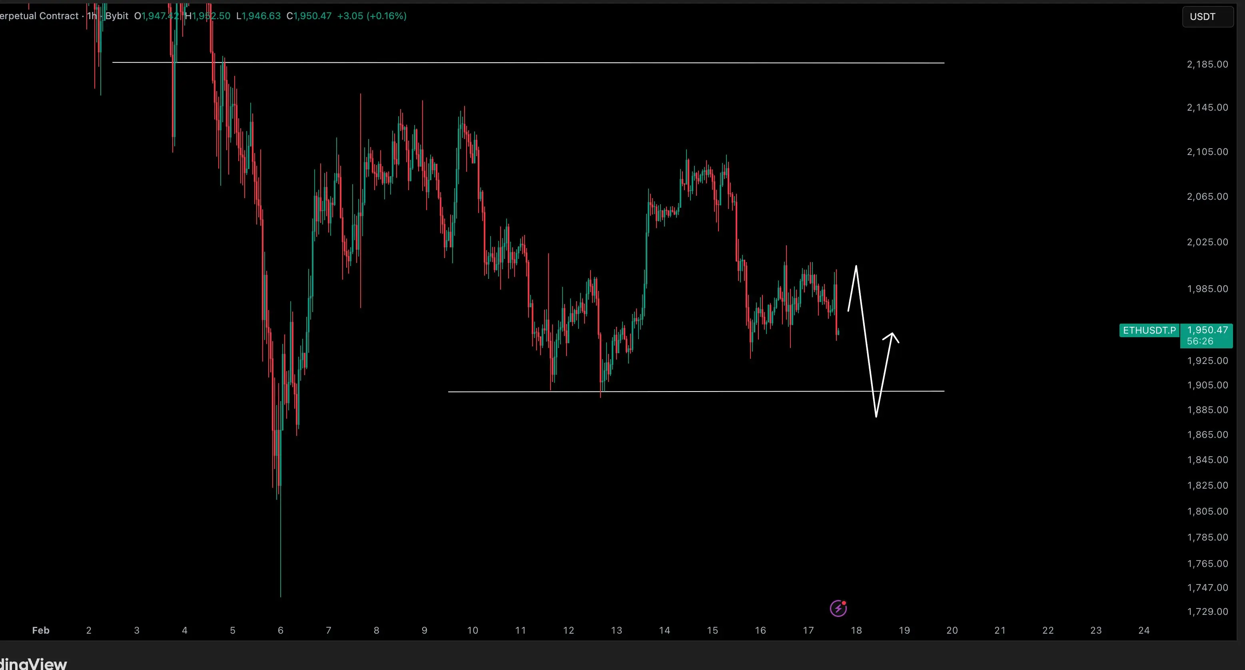Click the current price countdown 56:26 label
Viewport: 1245px width, 670px height.
click(x=1200, y=342)
